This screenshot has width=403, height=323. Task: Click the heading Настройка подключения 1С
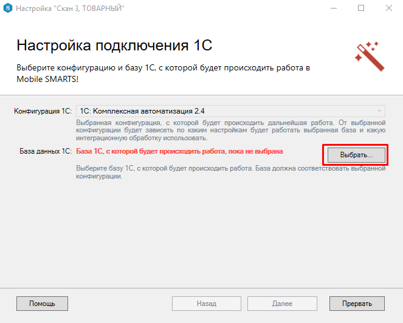114,46
